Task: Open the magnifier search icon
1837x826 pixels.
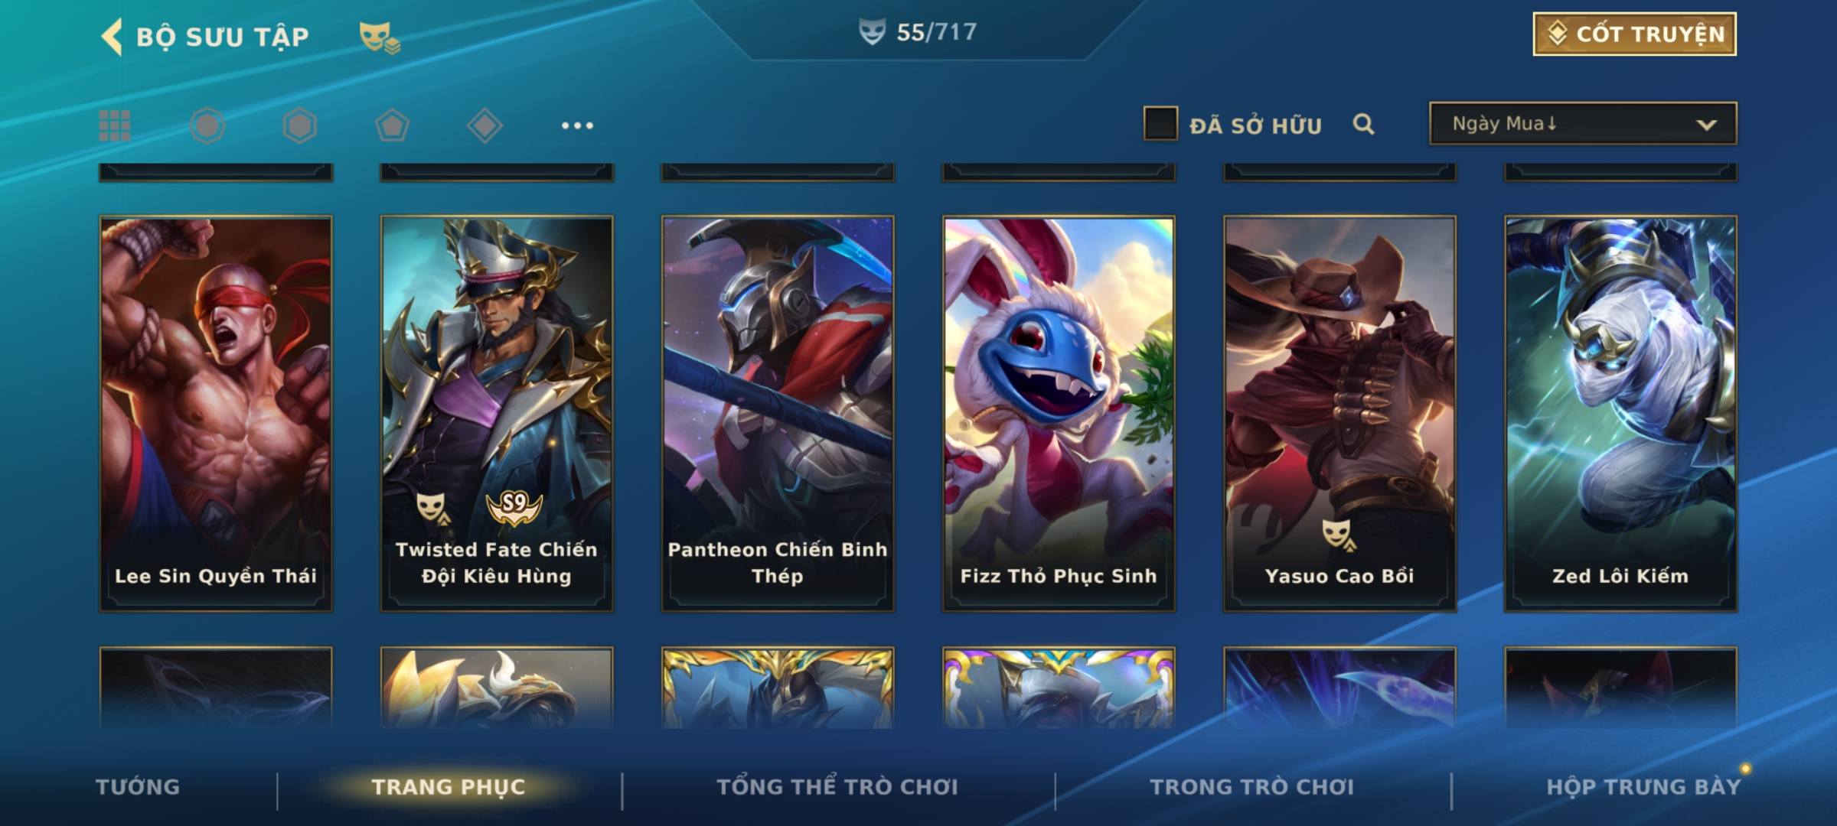Action: pos(1363,124)
